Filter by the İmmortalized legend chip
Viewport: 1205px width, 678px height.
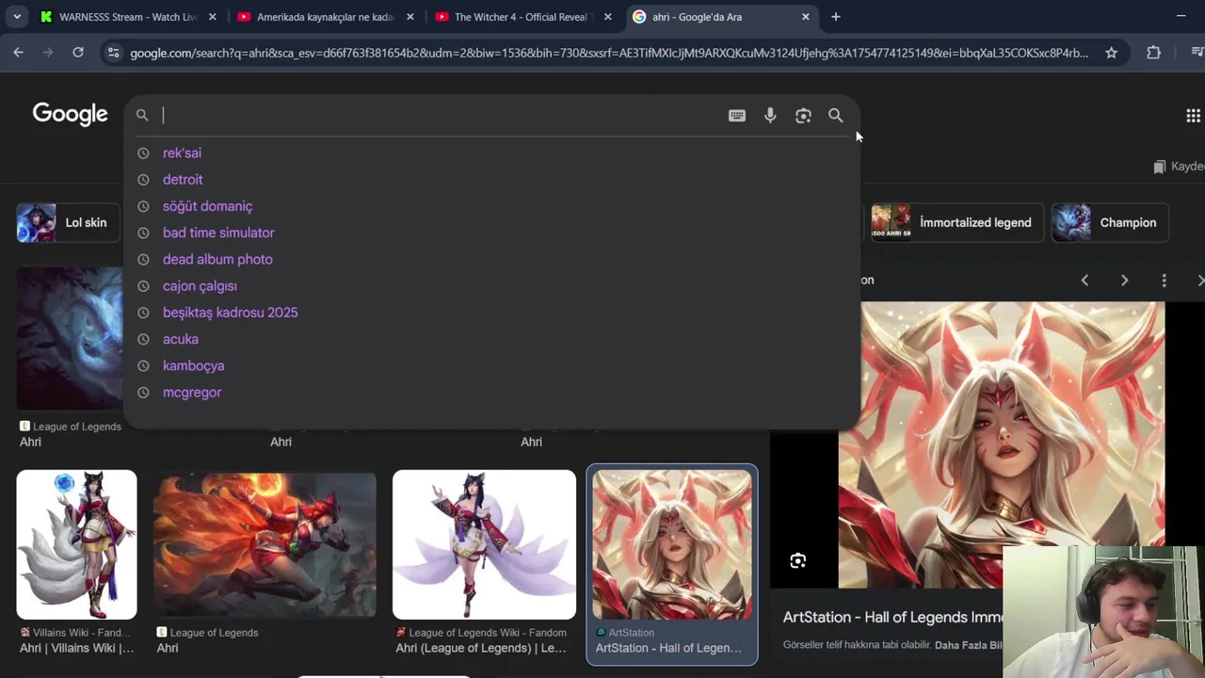[956, 223]
